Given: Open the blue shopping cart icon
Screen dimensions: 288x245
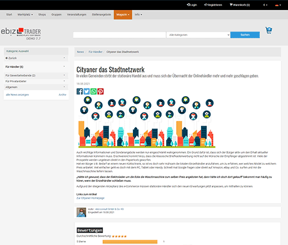Looking at the screenshot, I should click(x=269, y=30).
